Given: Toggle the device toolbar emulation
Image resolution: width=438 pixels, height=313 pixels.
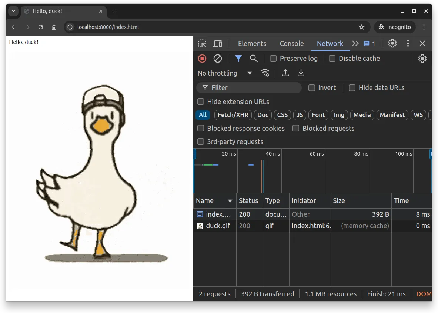Looking at the screenshot, I should tap(218, 43).
